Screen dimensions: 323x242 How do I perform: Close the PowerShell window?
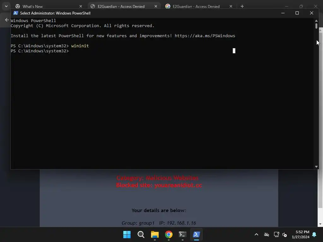(x=311, y=13)
